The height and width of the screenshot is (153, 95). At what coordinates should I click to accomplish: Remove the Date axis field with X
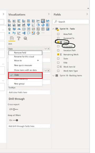pos(48,49)
